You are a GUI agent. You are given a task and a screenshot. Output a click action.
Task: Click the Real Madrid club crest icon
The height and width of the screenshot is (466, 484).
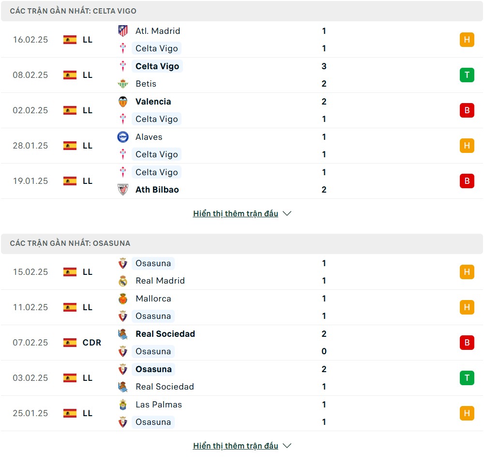tap(123, 281)
